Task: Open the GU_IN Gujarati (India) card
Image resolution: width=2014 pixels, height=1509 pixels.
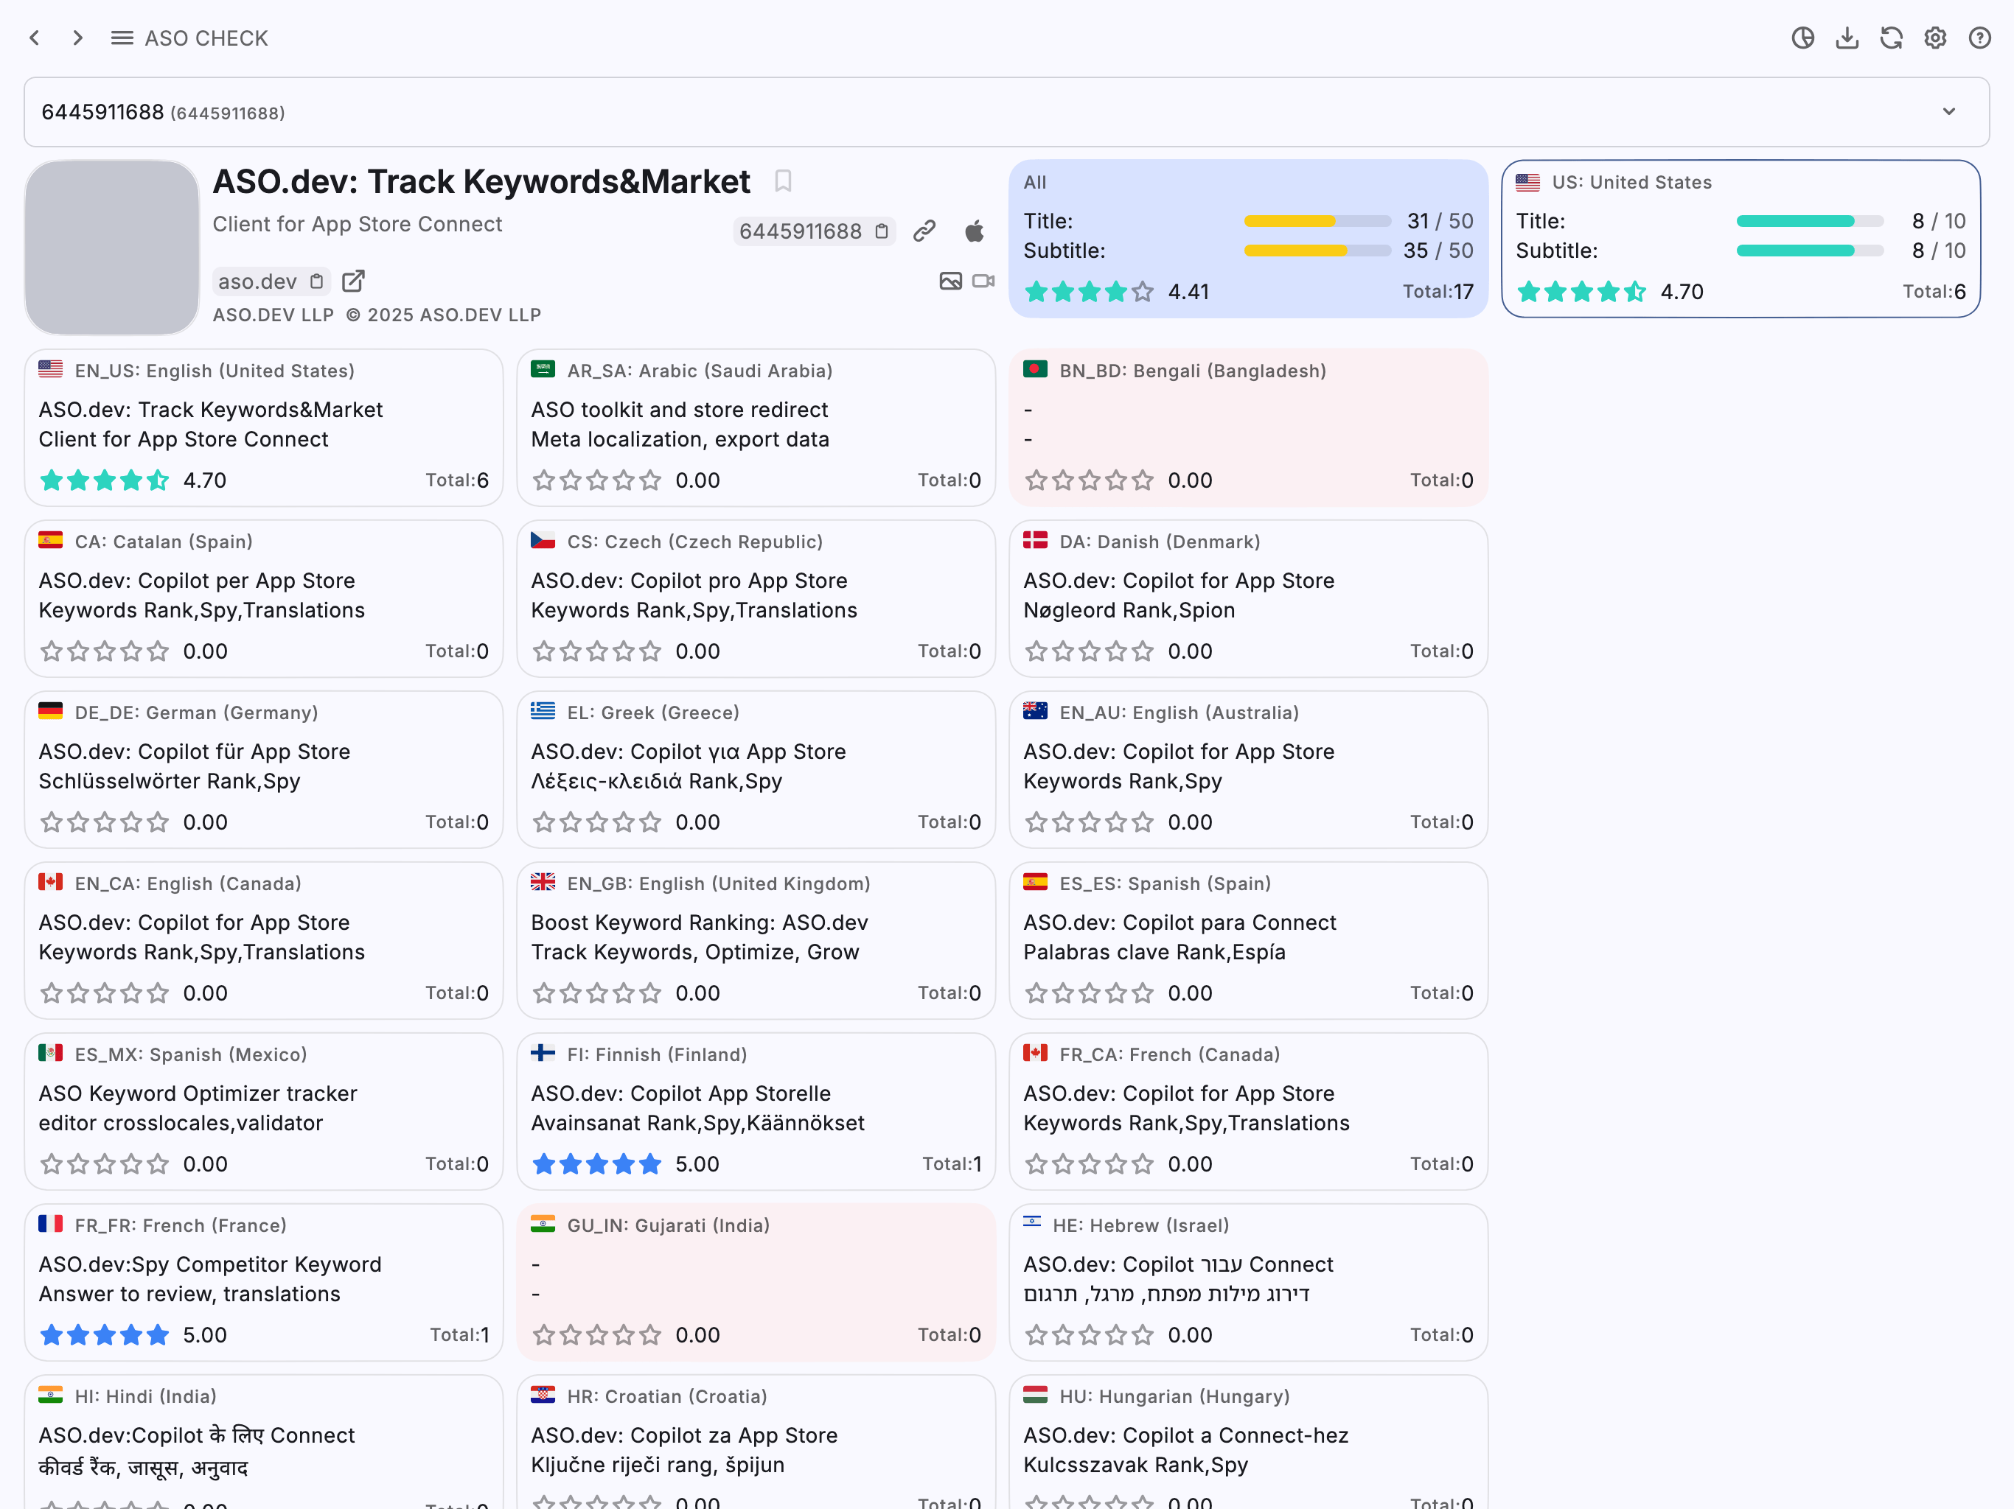Action: [756, 1282]
